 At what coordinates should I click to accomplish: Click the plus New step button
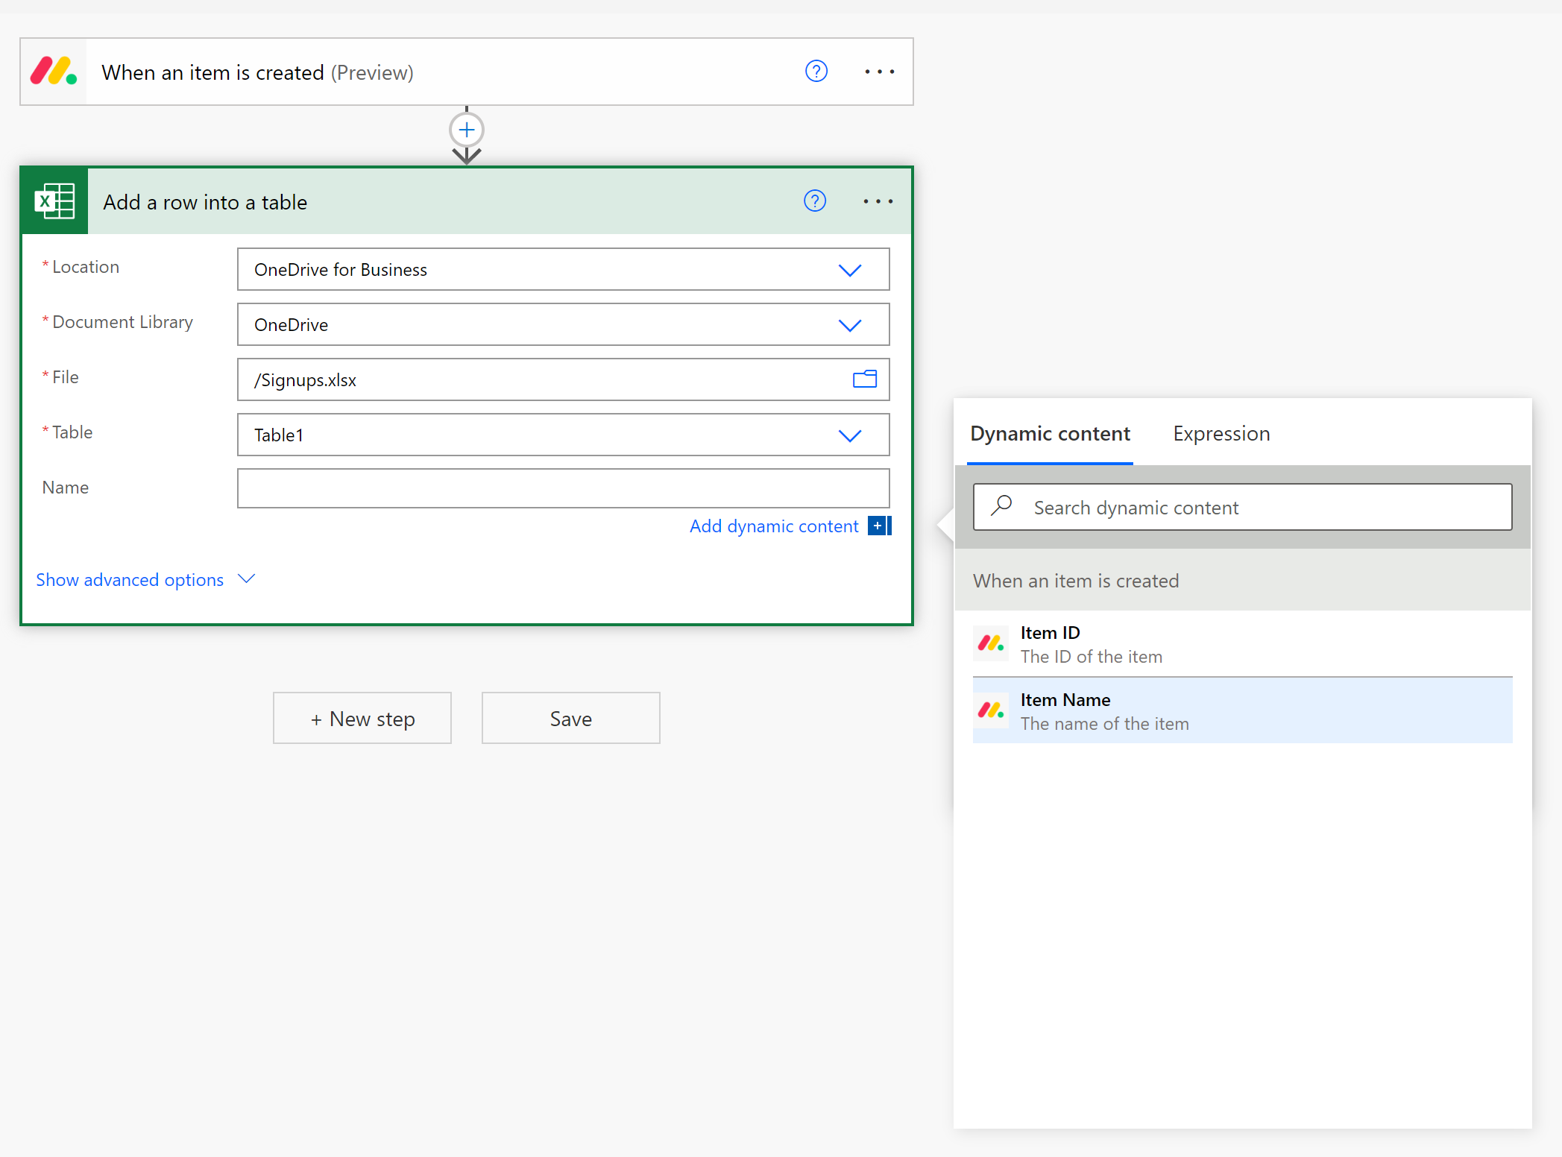[x=361, y=717]
